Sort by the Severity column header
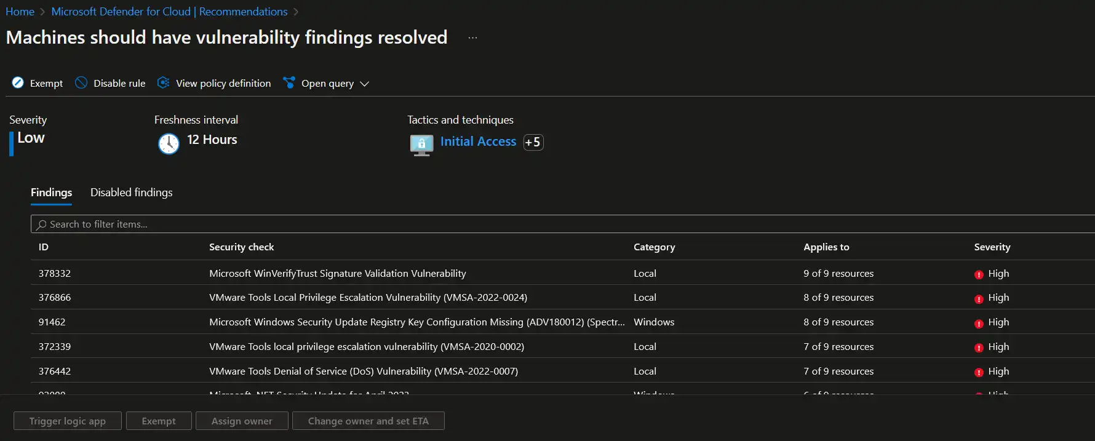1095x441 pixels. click(992, 247)
